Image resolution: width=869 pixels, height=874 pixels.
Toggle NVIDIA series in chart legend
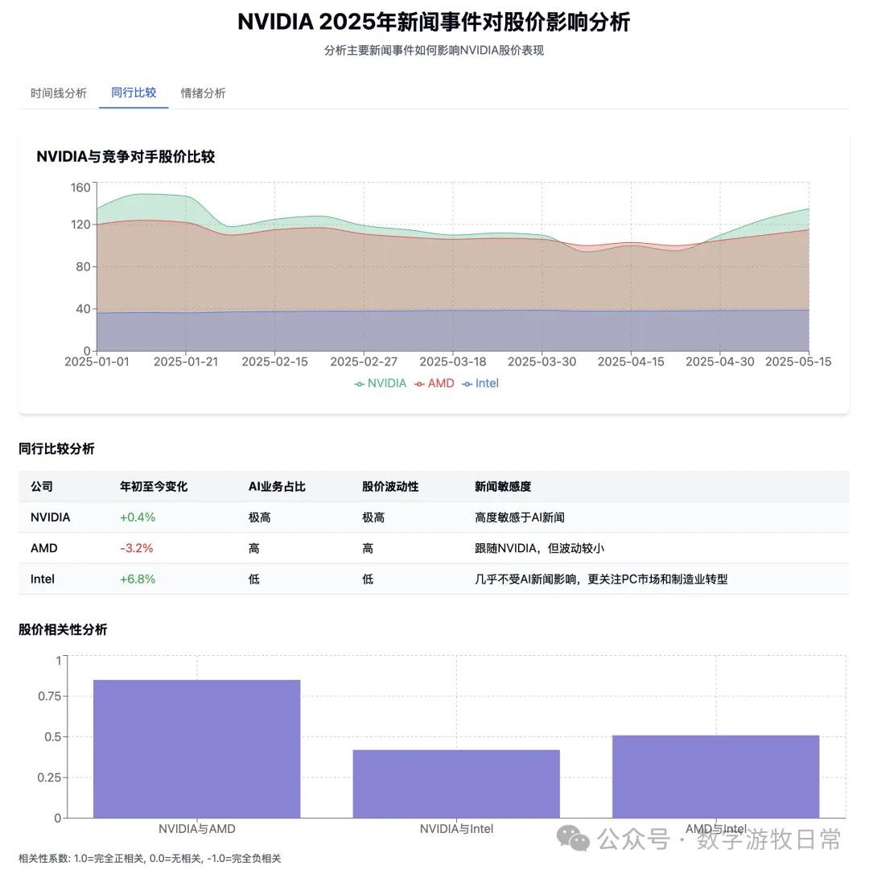[x=381, y=383]
